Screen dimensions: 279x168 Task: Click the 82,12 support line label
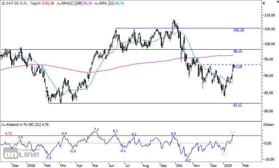238,105
